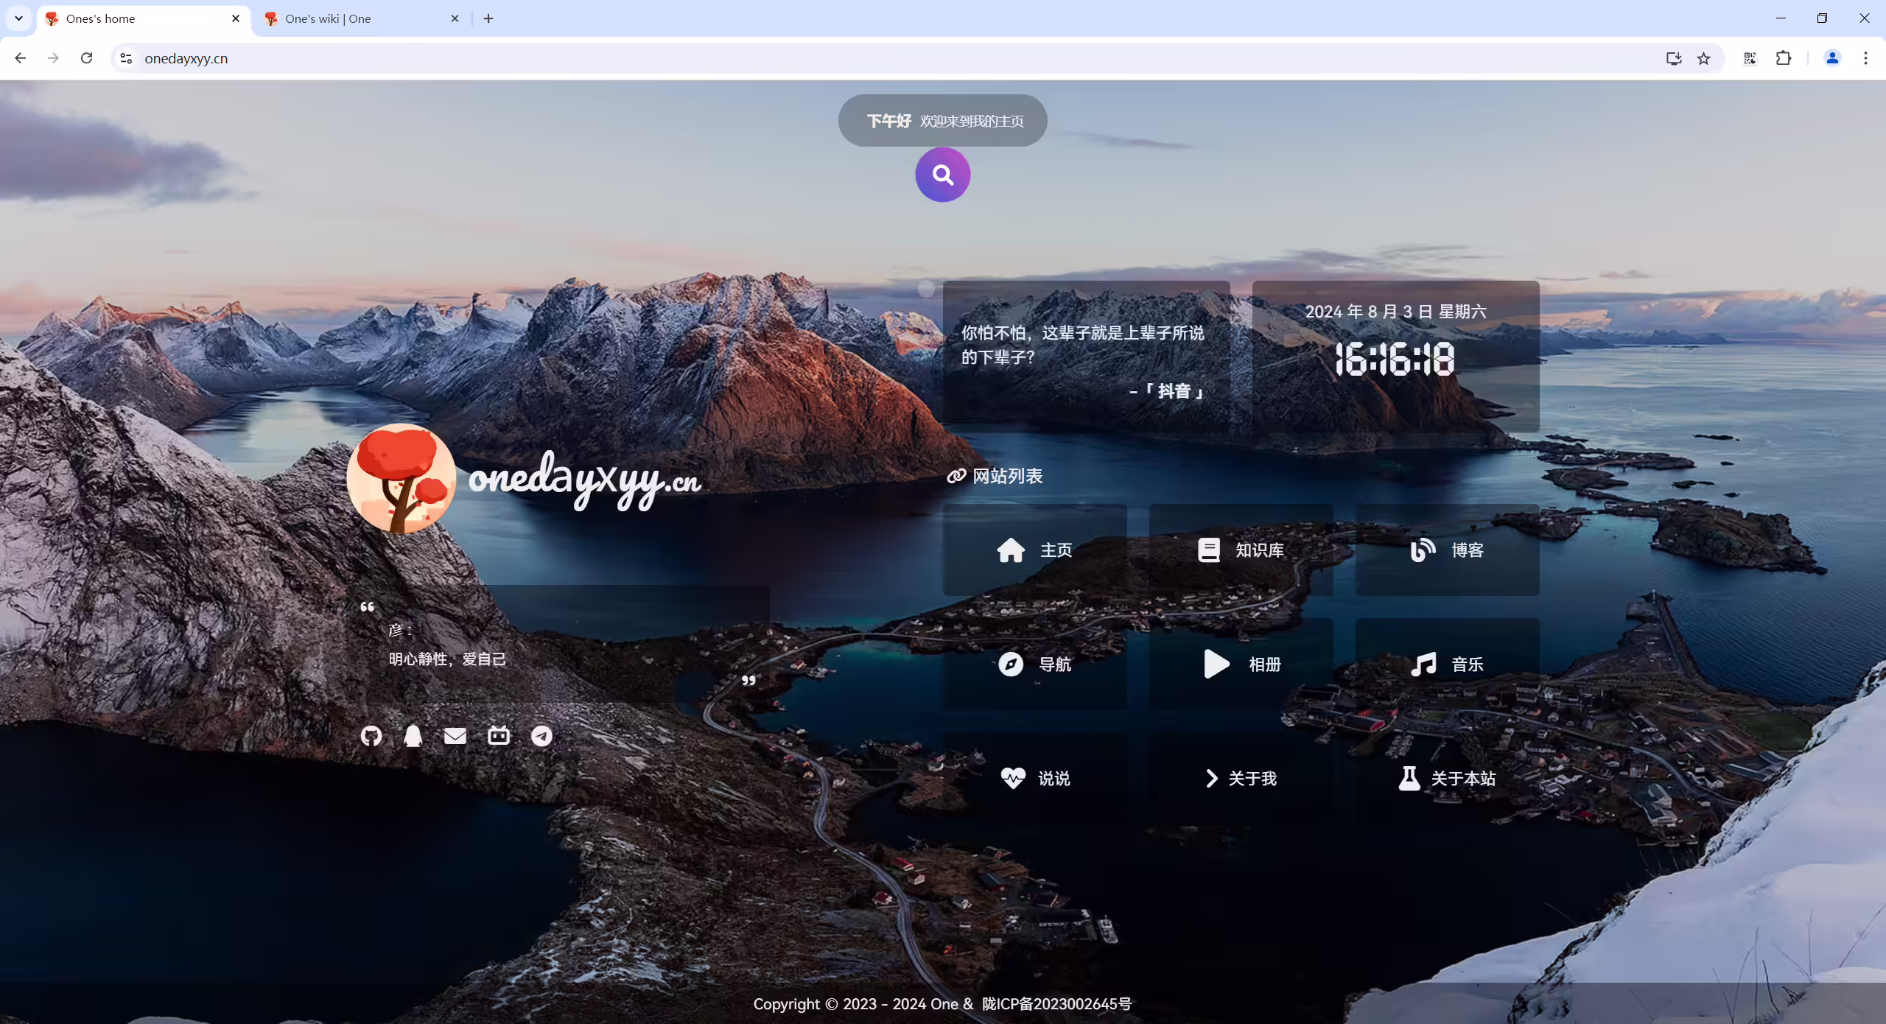This screenshot has height=1024, width=1886.
Task: View site information in the address bar
Action: tap(126, 58)
